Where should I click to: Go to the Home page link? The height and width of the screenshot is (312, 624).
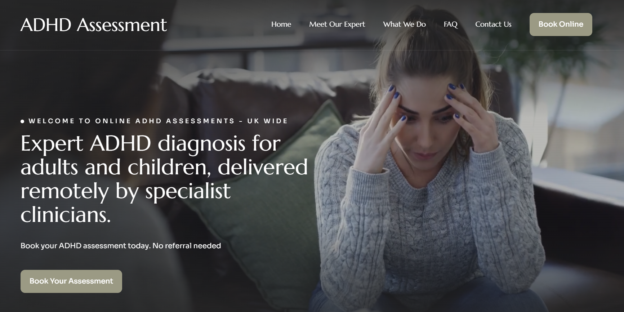(x=281, y=24)
